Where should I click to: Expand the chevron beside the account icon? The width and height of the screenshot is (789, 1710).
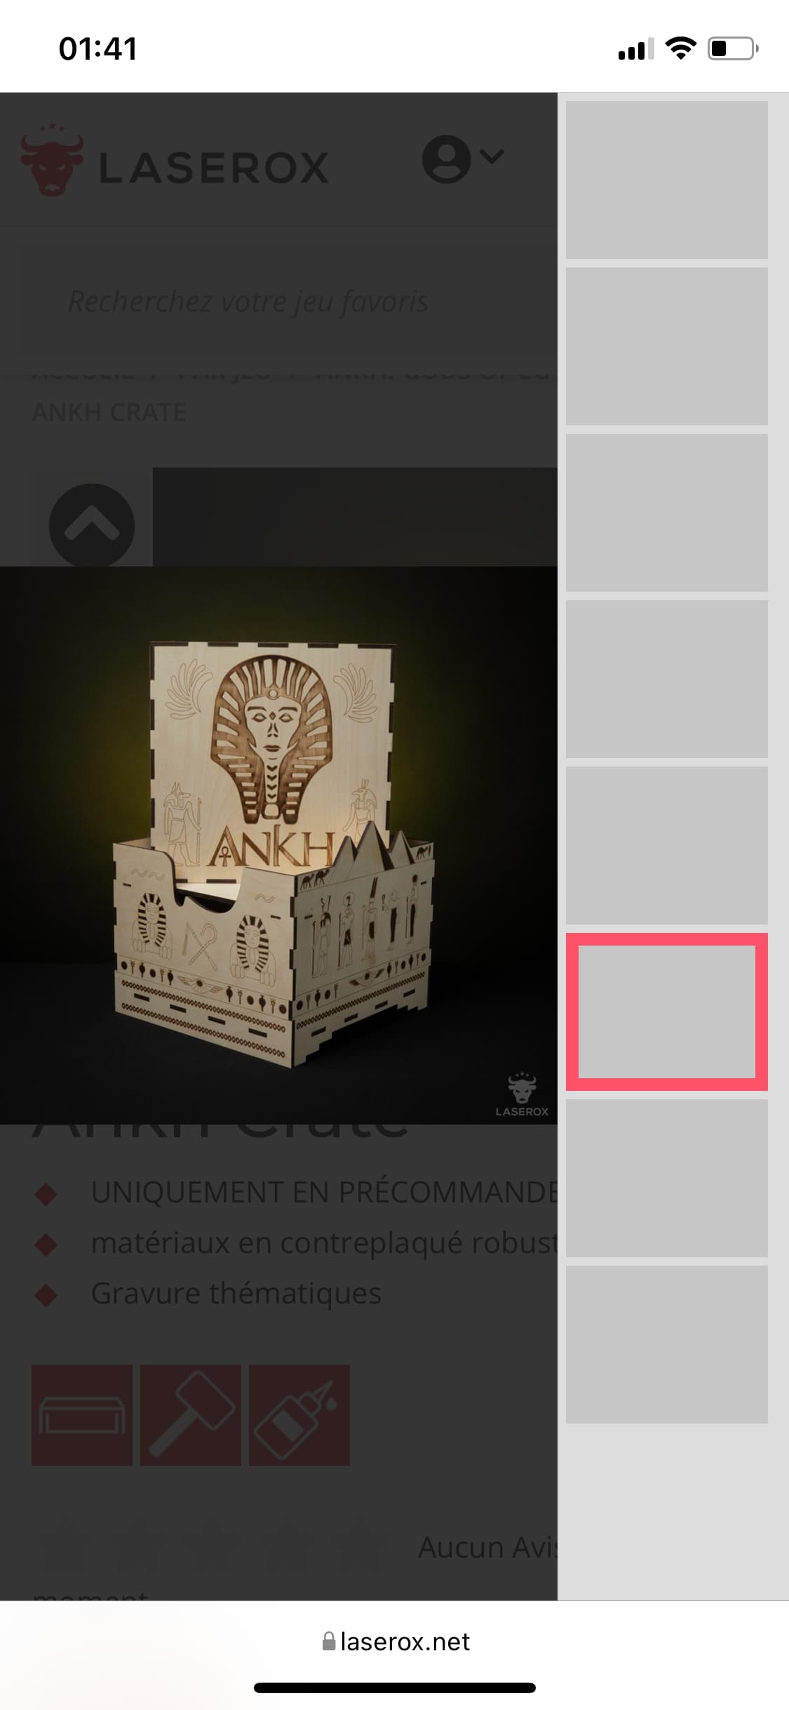point(493,156)
